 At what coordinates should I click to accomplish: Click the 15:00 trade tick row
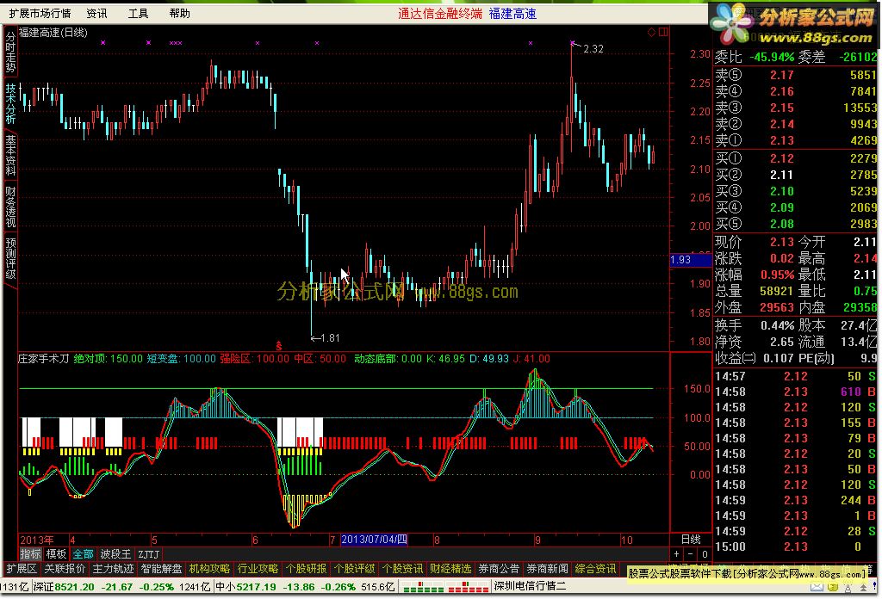[x=796, y=547]
